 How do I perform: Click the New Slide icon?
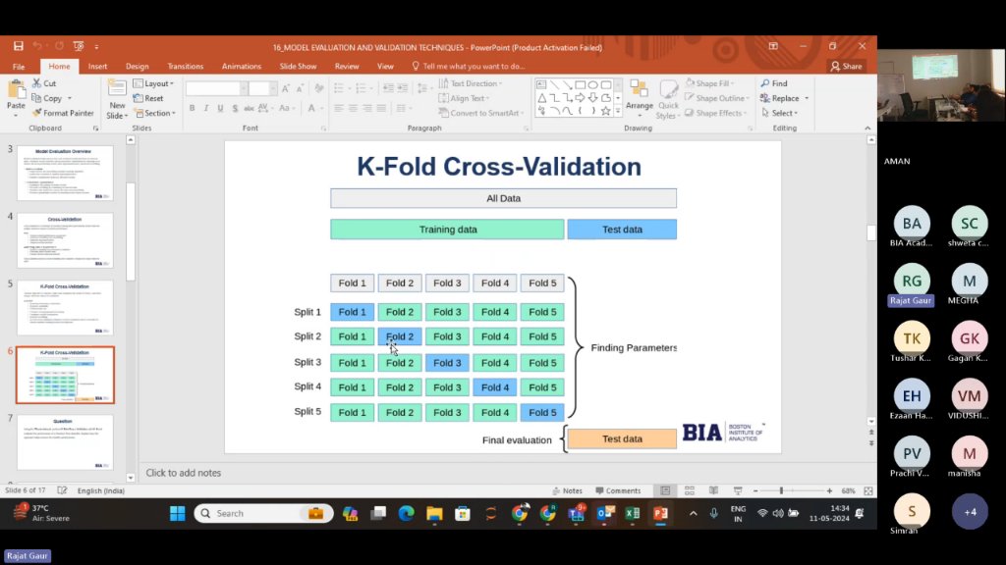[117, 89]
